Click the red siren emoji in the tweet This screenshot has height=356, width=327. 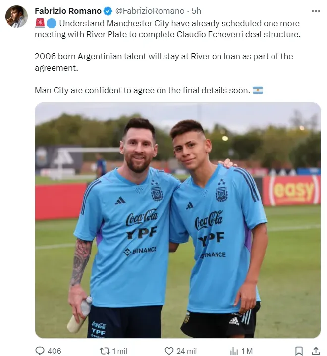(40, 23)
